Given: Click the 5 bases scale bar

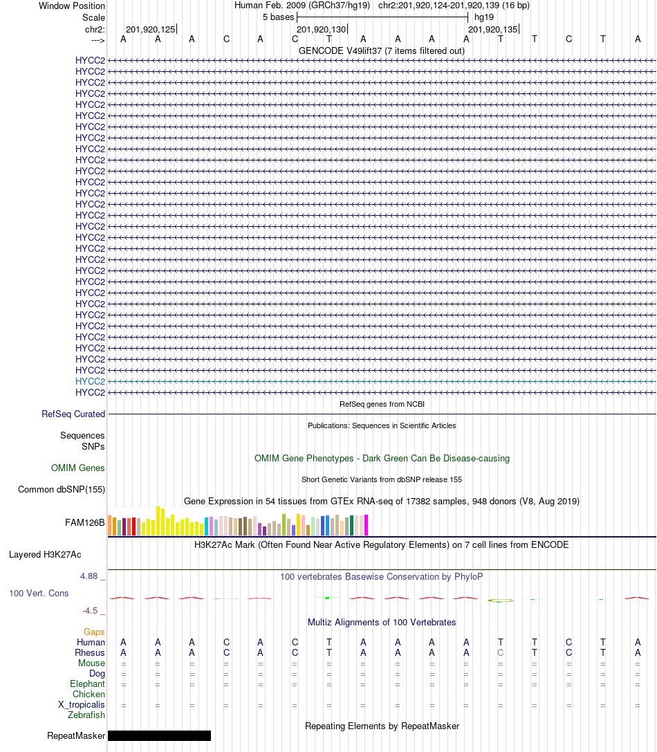Looking at the screenshot, I should (382, 17).
